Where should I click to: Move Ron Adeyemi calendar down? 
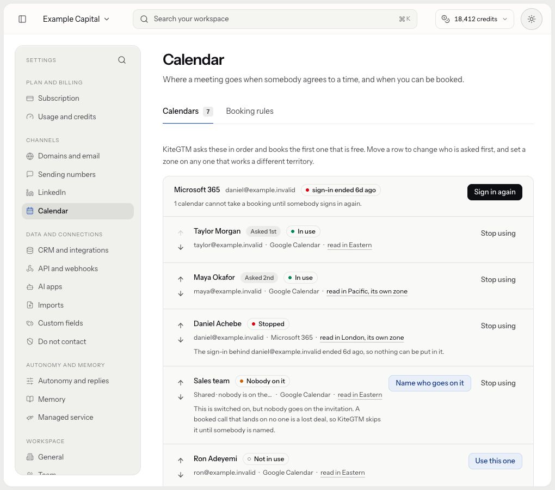tap(181, 475)
